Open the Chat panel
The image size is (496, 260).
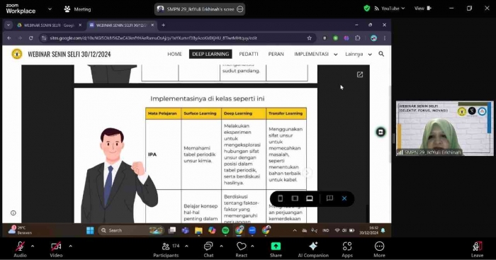(208, 249)
